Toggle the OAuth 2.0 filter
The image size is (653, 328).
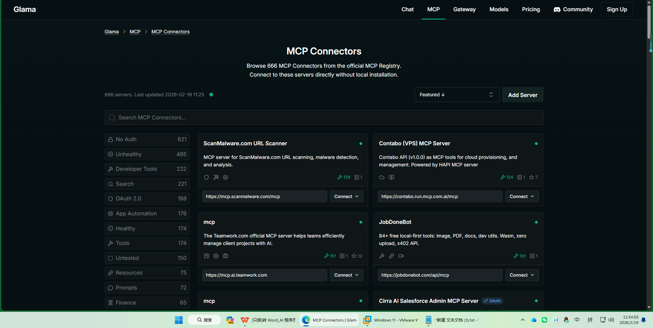click(x=147, y=199)
